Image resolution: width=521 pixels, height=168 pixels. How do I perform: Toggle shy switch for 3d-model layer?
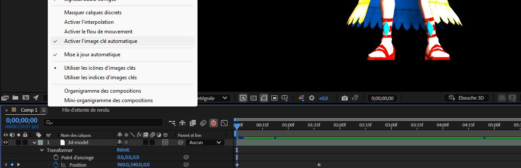pyautogui.click(x=119, y=142)
